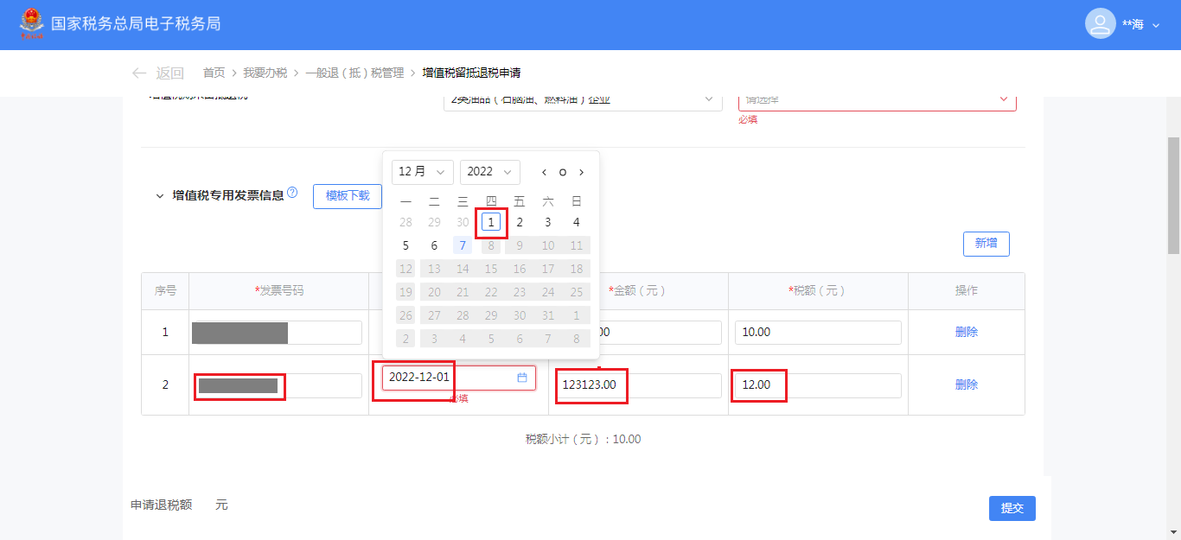Viewport: 1181px width, 540px height.
Task: Open the user account dropdown menu
Action: (1156, 25)
